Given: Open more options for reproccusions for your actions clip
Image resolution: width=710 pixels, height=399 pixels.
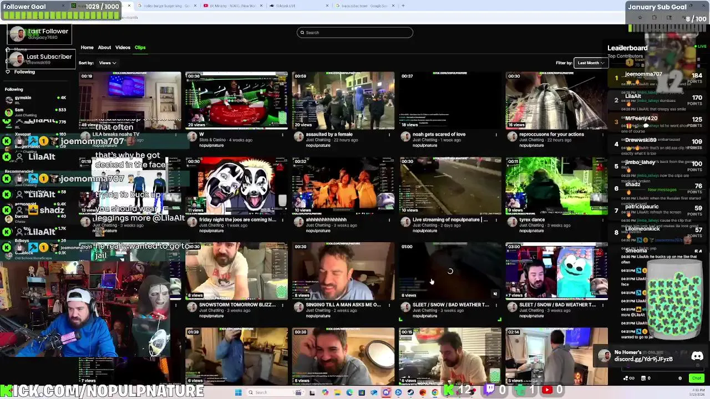Looking at the screenshot, I should [x=602, y=134].
